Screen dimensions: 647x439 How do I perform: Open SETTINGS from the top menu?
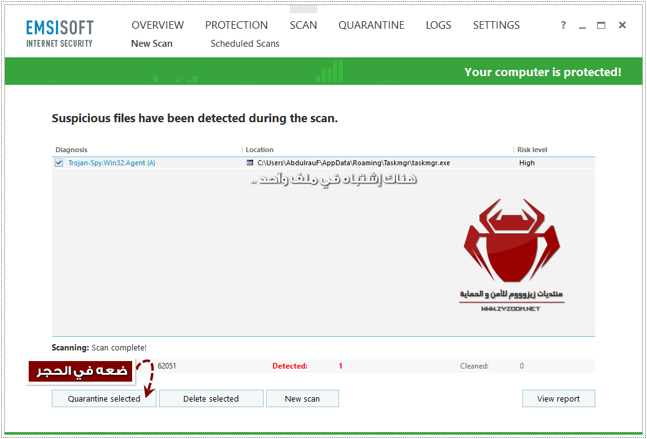(496, 25)
